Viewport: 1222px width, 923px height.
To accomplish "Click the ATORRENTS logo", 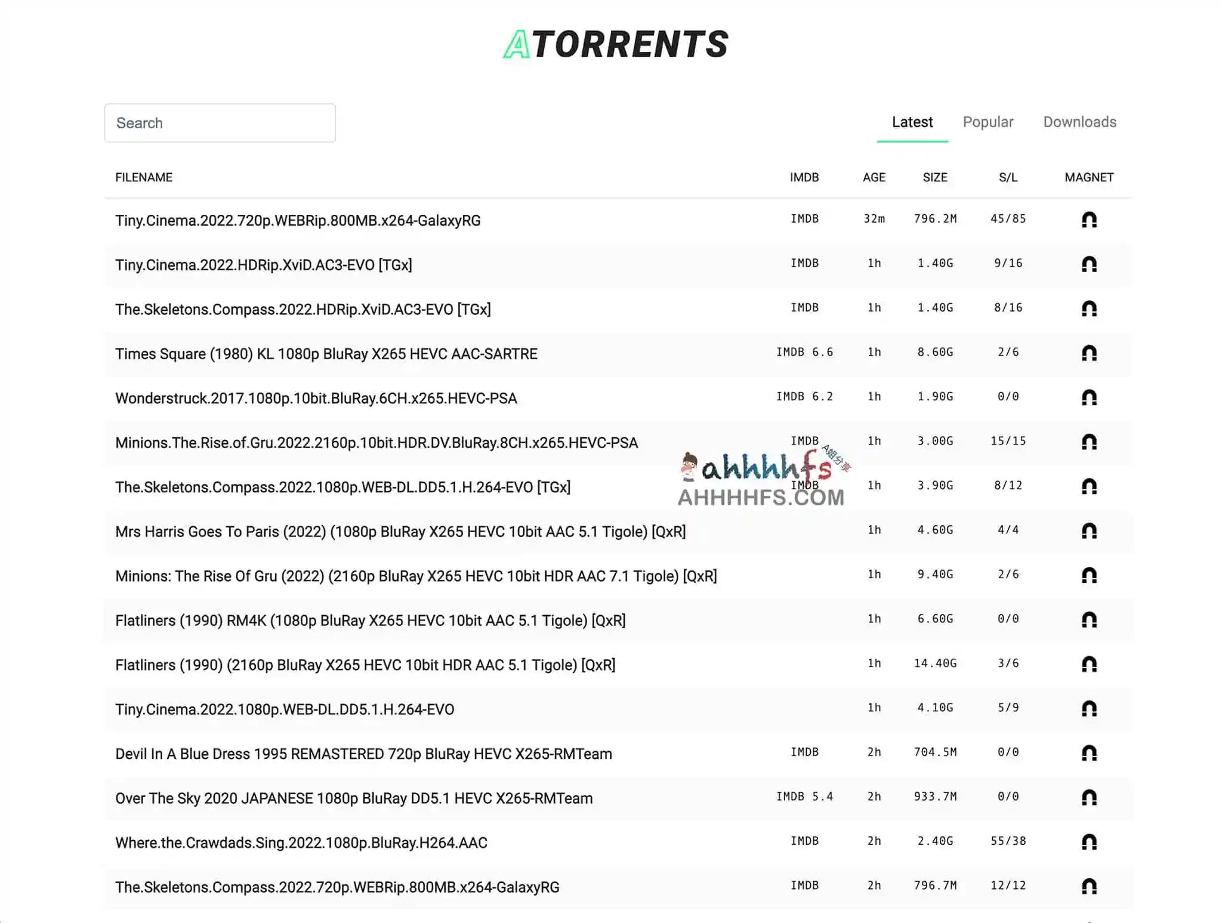I will [616, 45].
